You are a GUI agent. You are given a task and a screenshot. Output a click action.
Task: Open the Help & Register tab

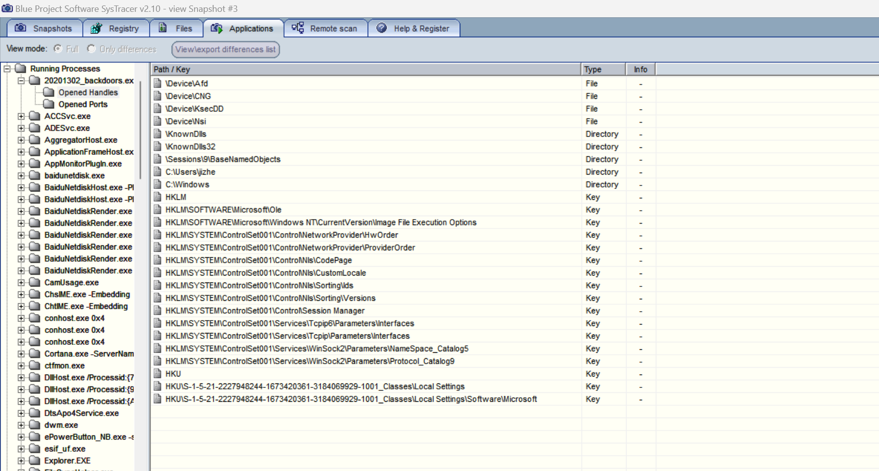[x=414, y=28]
